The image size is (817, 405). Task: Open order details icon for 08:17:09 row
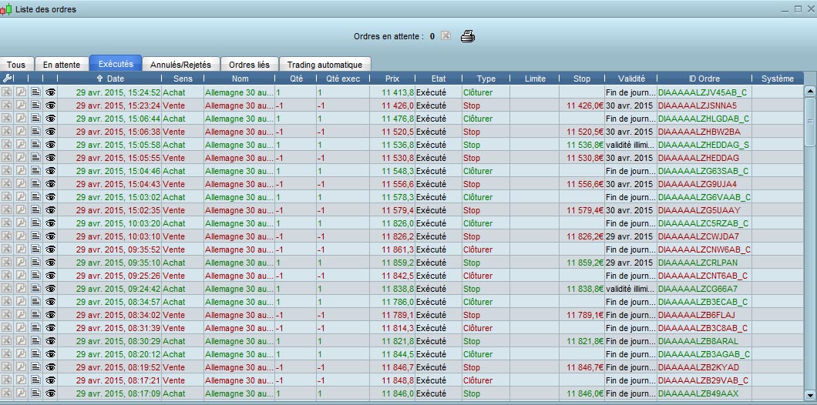pyautogui.click(x=35, y=393)
